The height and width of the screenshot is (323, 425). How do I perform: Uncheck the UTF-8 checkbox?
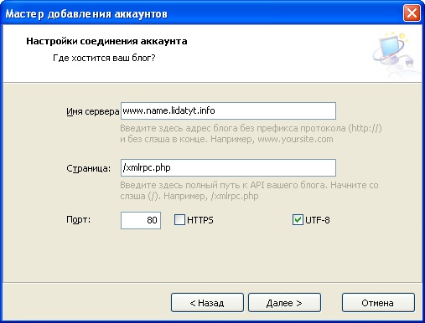click(298, 220)
